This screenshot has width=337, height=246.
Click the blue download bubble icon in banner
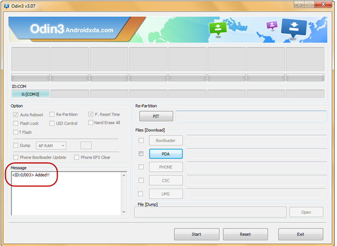click(294, 28)
